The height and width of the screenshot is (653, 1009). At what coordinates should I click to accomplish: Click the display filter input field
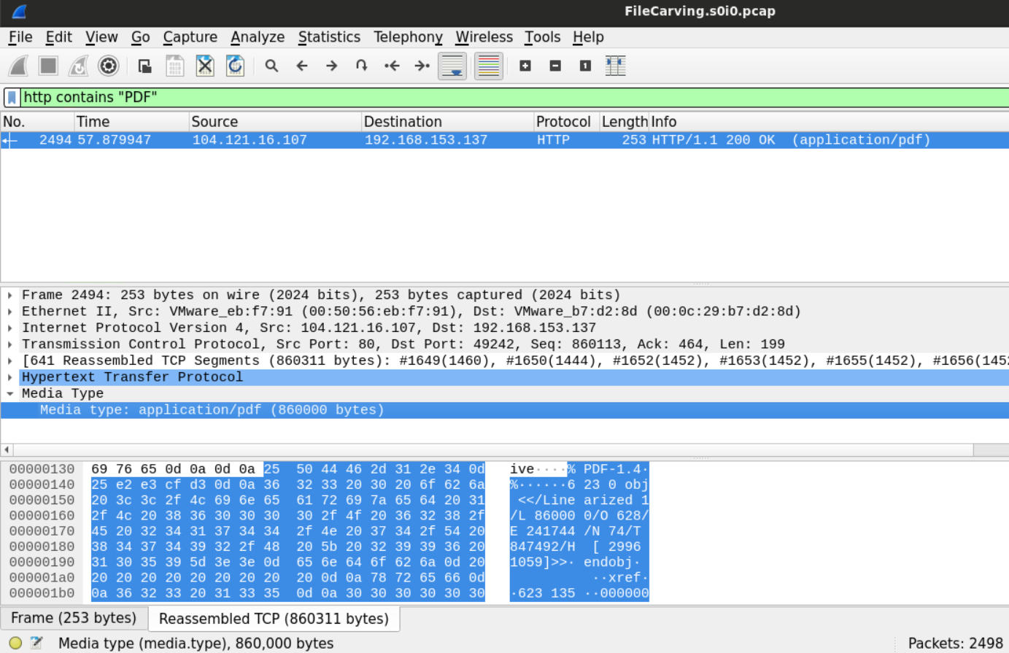[511, 98]
